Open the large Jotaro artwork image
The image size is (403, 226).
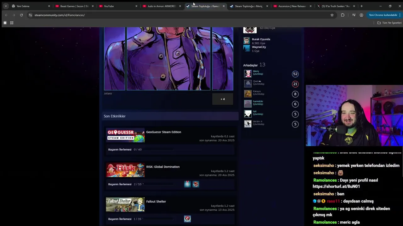click(168, 59)
